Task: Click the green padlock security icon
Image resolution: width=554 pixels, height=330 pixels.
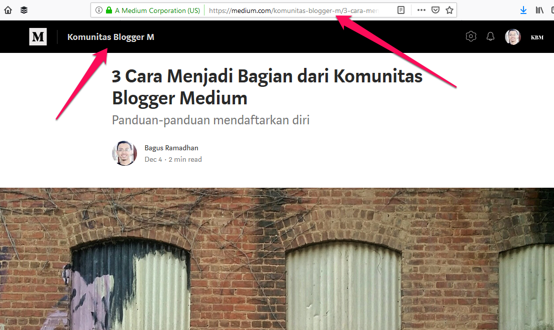Action: (x=109, y=10)
